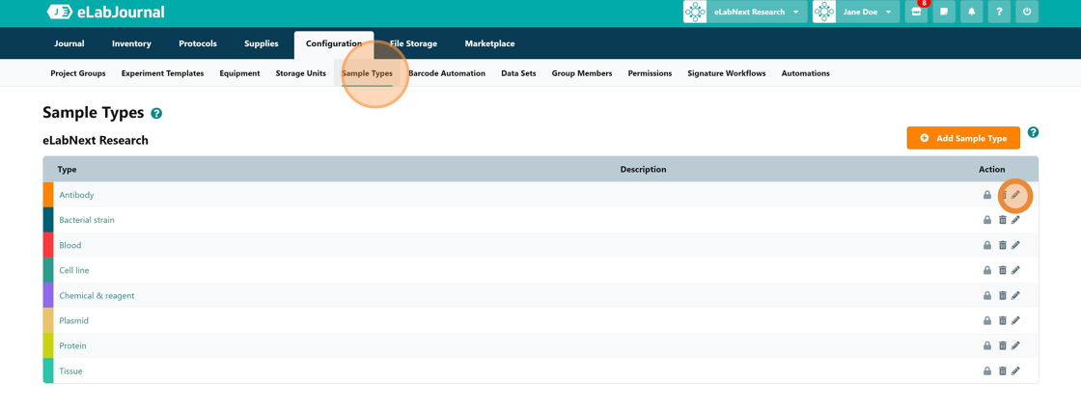The width and height of the screenshot is (1081, 410).
Task: Open Experiment Templates submenu
Action: click(x=163, y=73)
